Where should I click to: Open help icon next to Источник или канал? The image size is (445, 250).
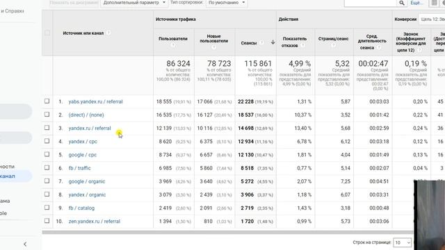108,33
